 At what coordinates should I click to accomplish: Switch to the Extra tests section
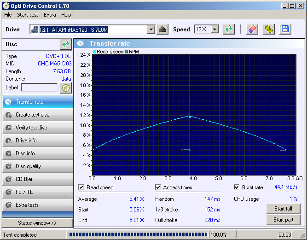[x=38, y=205]
